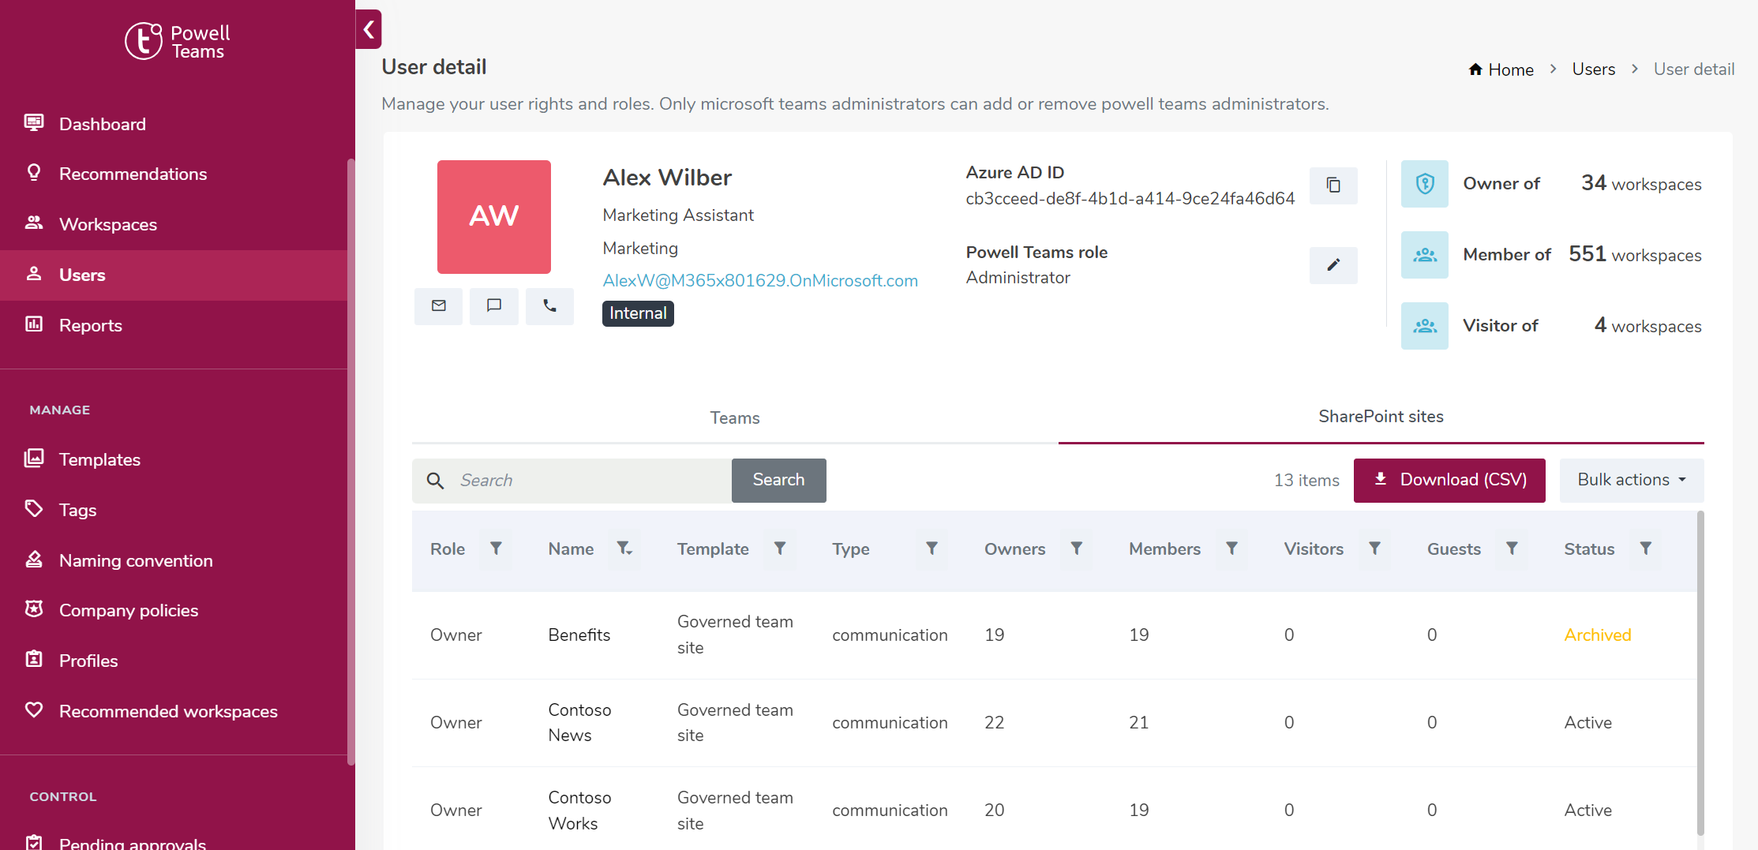This screenshot has width=1758, height=850.
Task: Click the Archived status for Benefits
Action: [1597, 635]
